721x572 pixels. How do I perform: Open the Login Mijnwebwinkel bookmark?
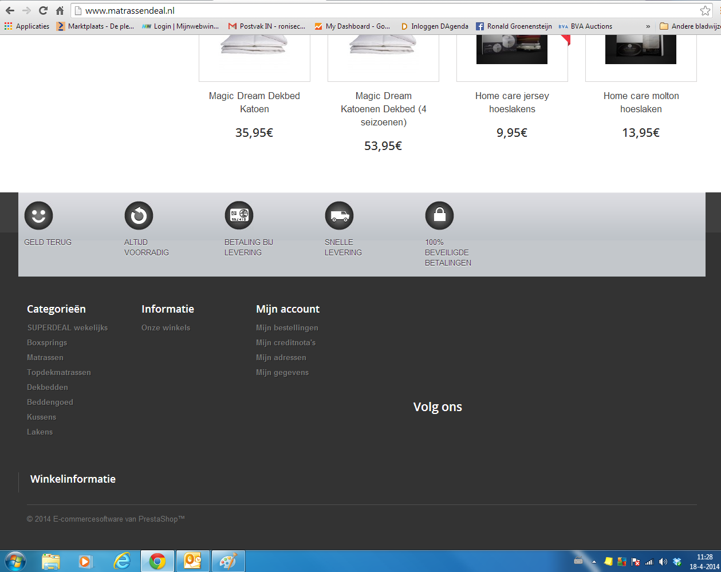(180, 26)
